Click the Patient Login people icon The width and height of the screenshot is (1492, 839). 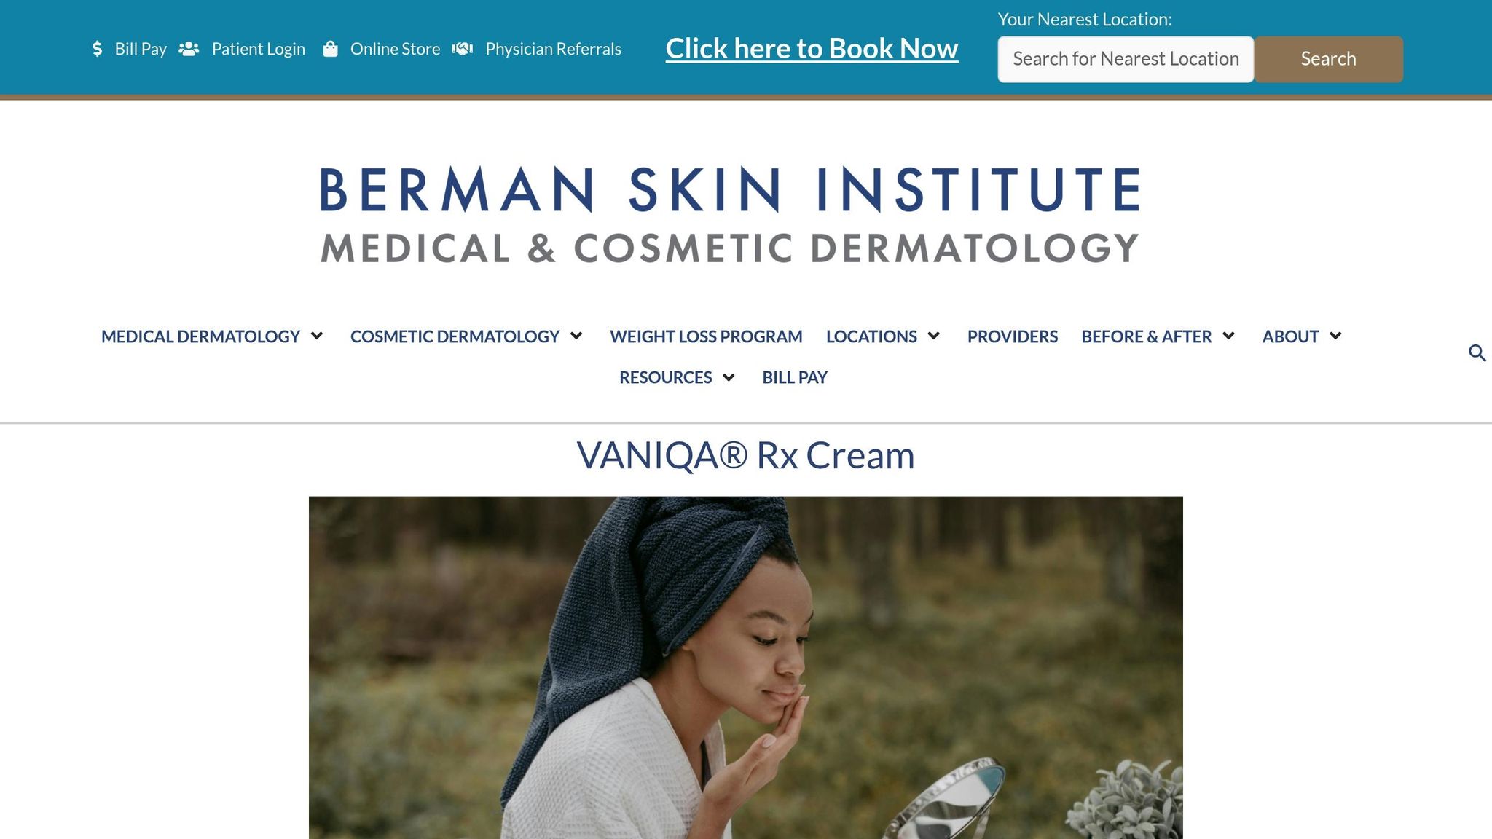tap(189, 49)
